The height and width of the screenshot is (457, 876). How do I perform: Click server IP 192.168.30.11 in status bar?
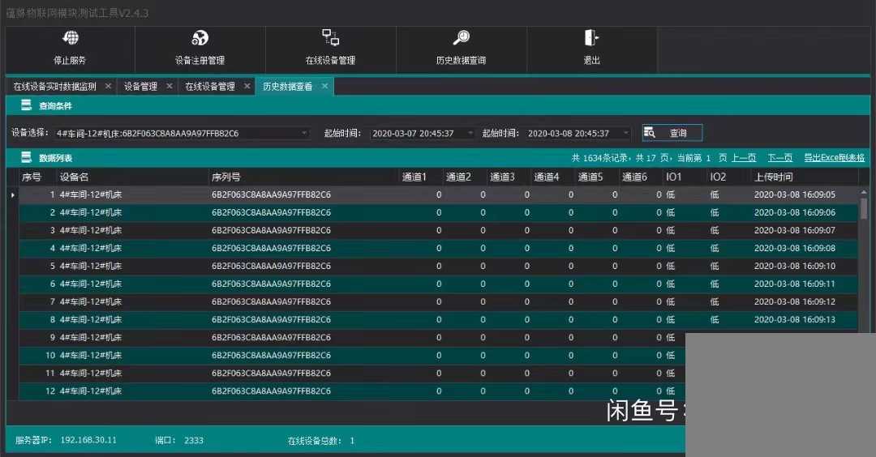pos(89,440)
